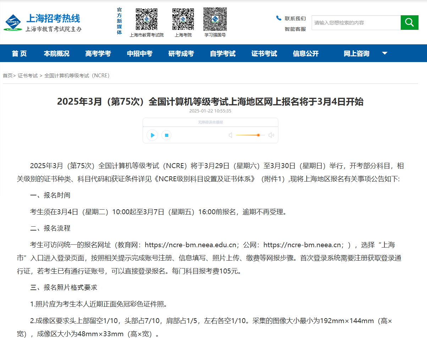Open the 上海考院 QR code
The height and width of the screenshot is (338, 427).
(183, 19)
